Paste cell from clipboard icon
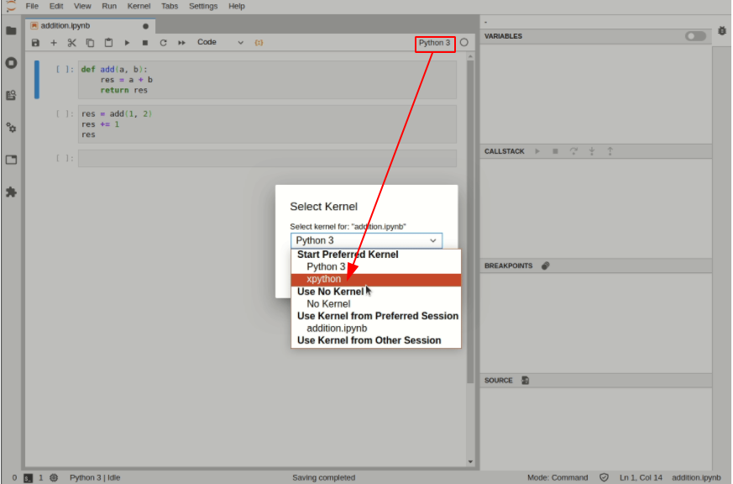This screenshot has height=484, width=733. tap(108, 43)
